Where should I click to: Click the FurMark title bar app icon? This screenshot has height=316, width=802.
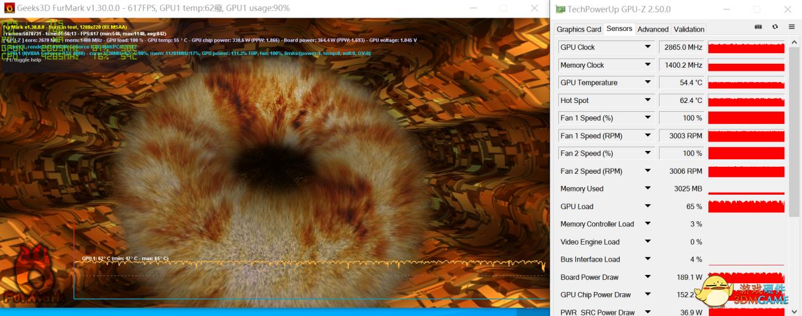(9, 8)
